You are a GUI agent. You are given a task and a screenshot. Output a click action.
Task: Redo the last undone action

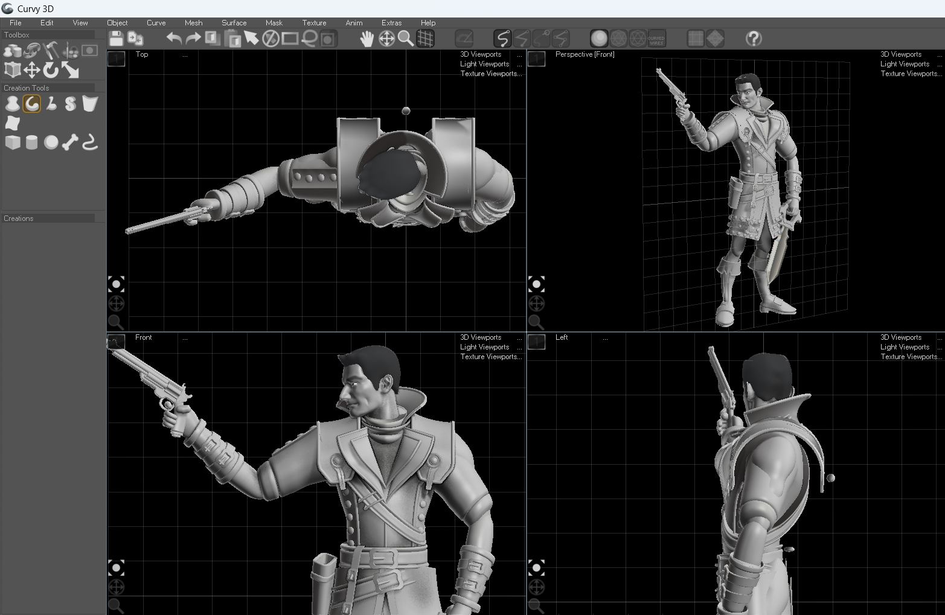193,39
